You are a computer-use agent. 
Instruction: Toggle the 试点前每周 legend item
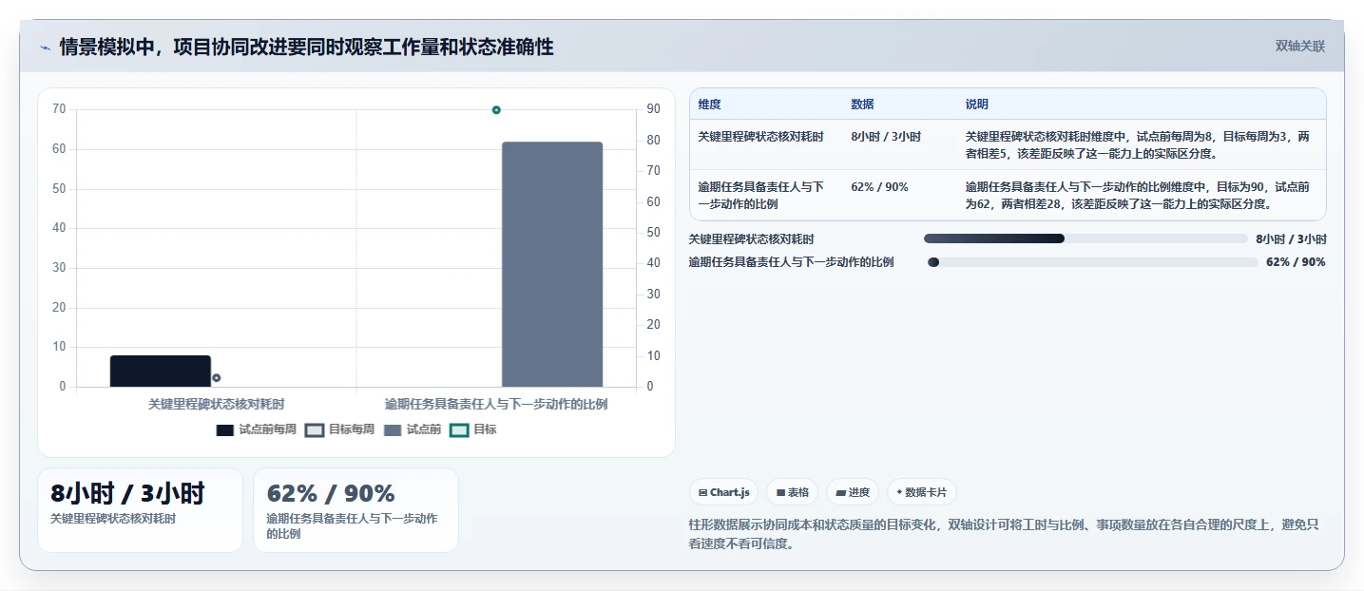point(257,429)
